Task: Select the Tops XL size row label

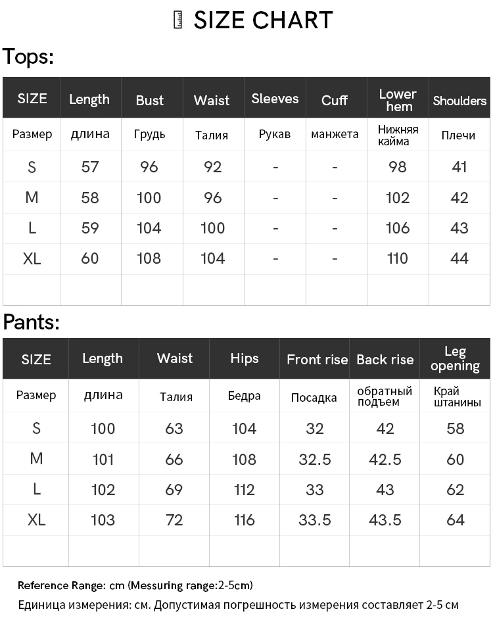Action: pyautogui.click(x=32, y=258)
